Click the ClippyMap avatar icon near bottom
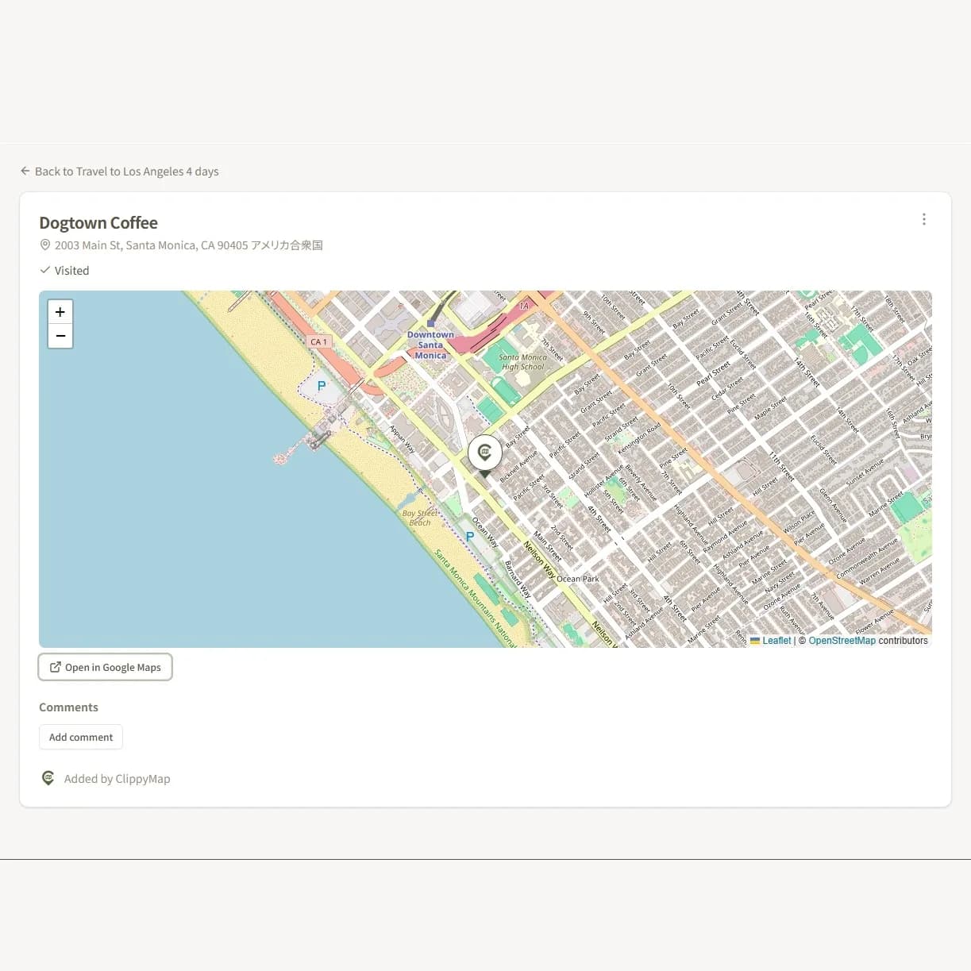The image size is (971, 971). point(48,778)
